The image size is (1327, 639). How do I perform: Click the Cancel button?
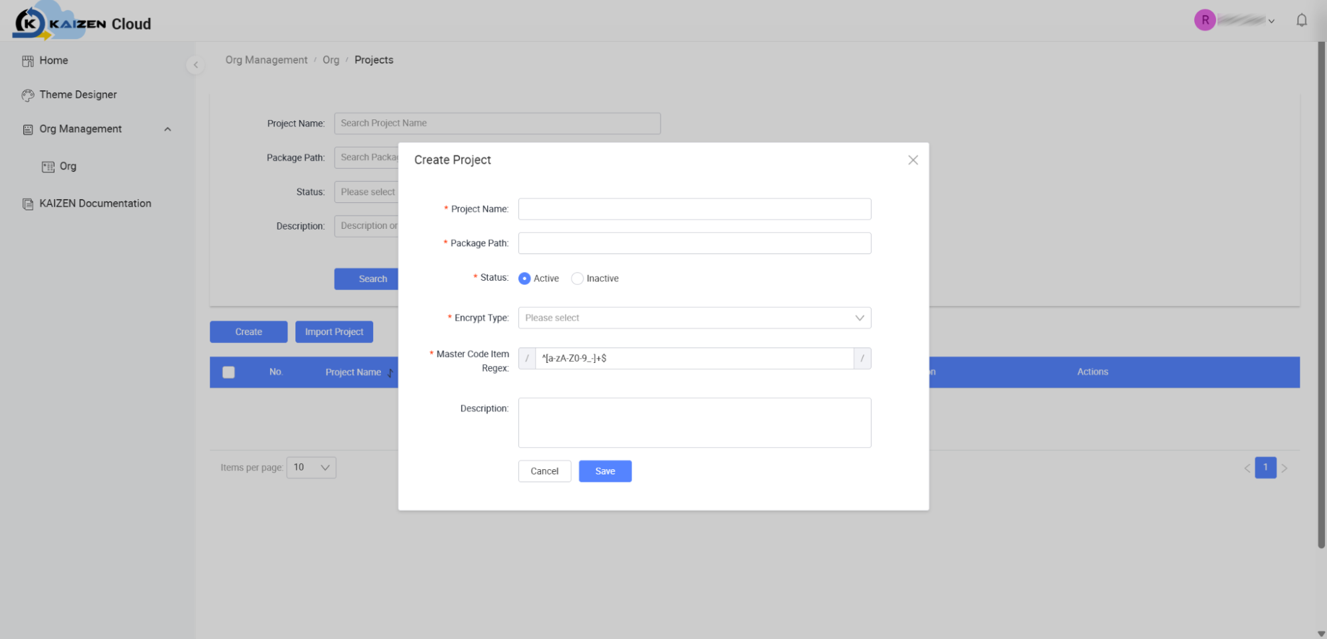pyautogui.click(x=544, y=471)
